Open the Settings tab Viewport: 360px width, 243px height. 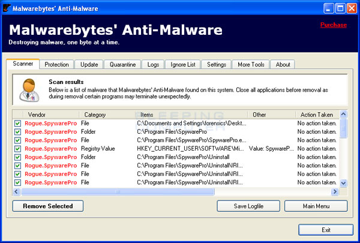pos(217,65)
